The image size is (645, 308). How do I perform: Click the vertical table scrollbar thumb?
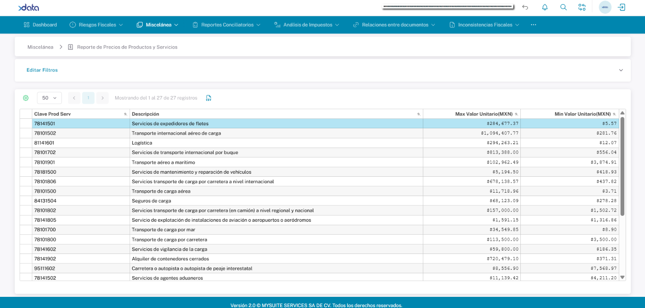click(x=622, y=167)
